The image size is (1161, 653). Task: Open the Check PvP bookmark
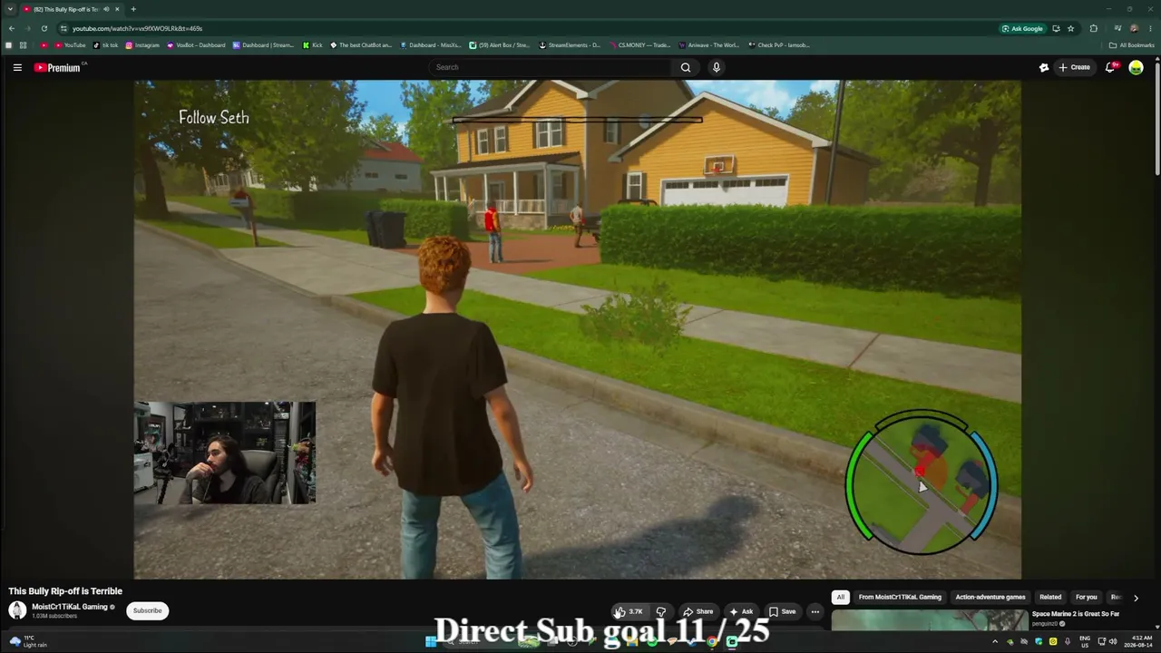coord(779,45)
